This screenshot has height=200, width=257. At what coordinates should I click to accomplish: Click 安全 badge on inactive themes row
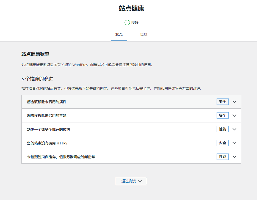[222, 116]
